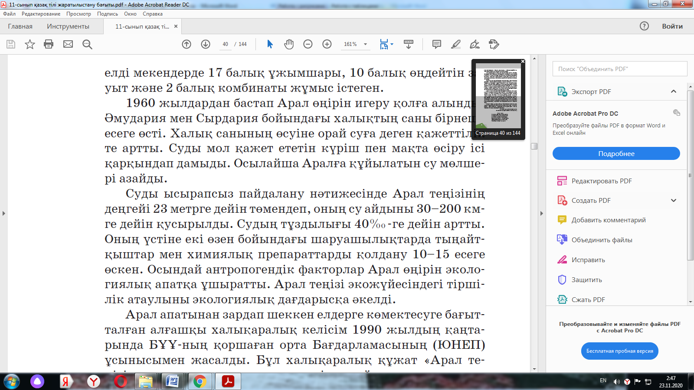Open the zoom percentage dropdown
Screen dimensions: 694x390
click(x=365, y=44)
